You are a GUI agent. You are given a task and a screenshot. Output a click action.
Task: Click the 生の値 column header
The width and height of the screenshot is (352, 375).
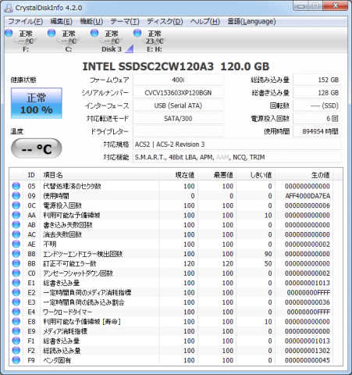304,175
